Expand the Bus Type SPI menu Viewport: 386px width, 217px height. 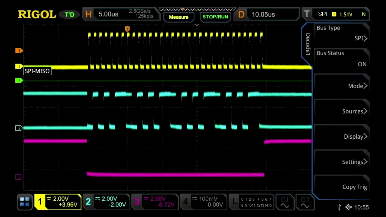(342, 33)
